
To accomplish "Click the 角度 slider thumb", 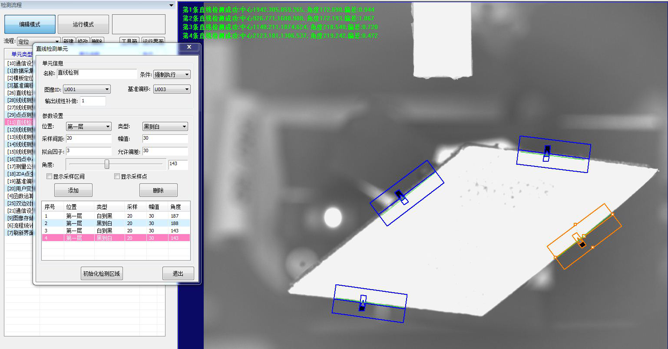I will [107, 164].
